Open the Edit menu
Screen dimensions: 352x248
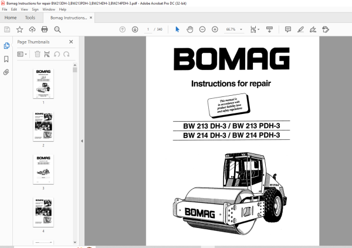[x=14, y=9]
